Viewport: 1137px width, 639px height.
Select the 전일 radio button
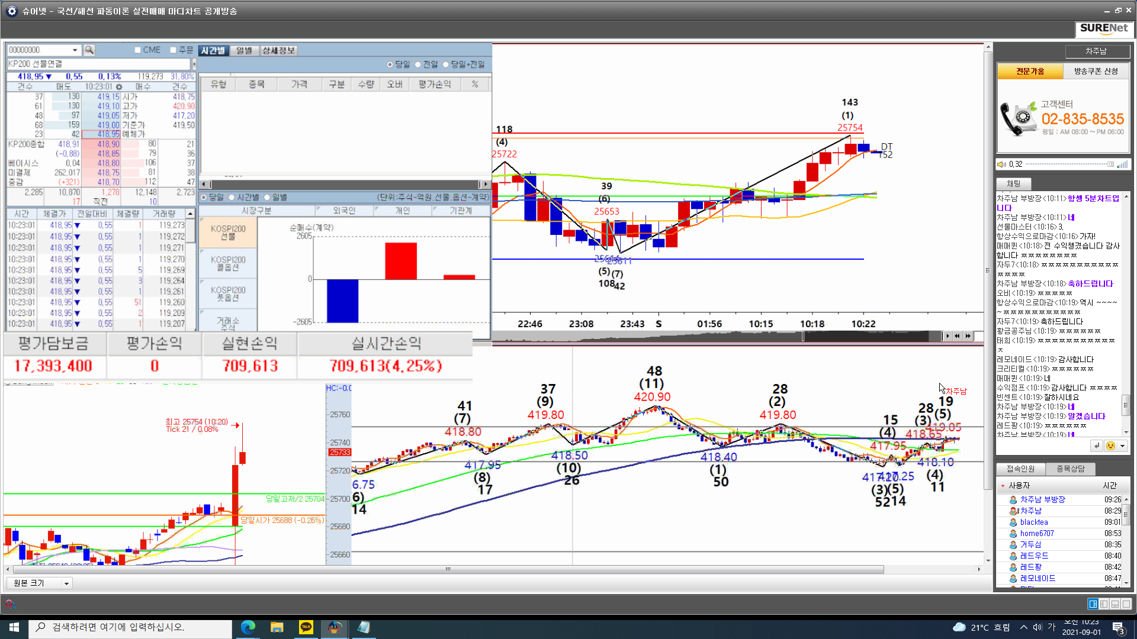pyautogui.click(x=418, y=64)
